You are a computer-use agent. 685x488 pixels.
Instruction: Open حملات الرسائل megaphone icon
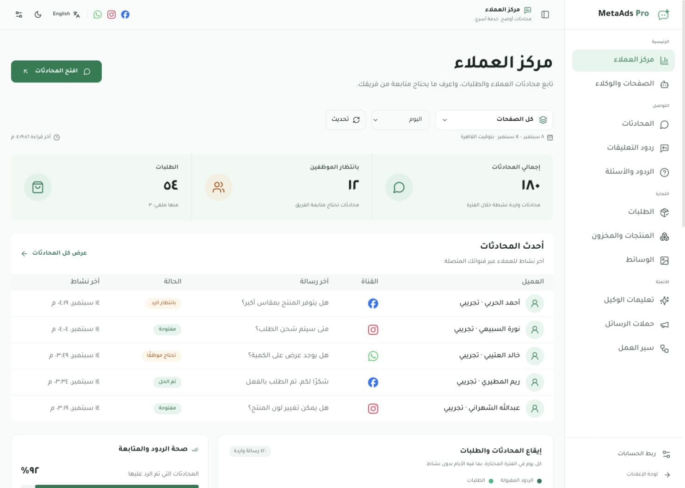point(664,324)
